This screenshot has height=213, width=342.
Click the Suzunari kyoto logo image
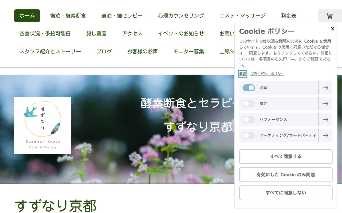[x=43, y=126]
